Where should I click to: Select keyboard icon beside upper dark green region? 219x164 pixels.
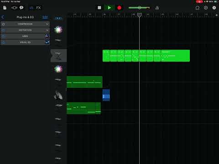58,79
